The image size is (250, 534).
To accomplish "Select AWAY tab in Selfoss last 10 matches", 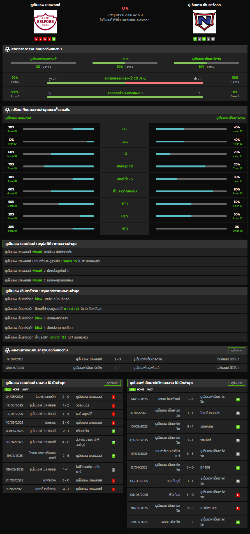I will tap(26, 390).
